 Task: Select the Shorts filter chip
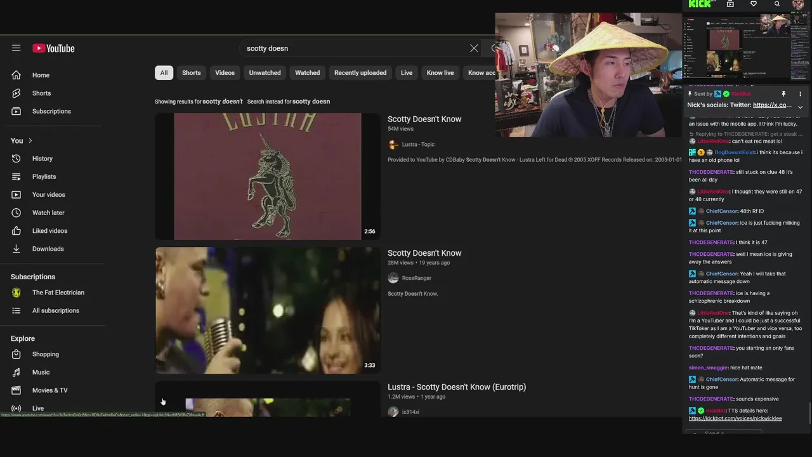coord(192,73)
